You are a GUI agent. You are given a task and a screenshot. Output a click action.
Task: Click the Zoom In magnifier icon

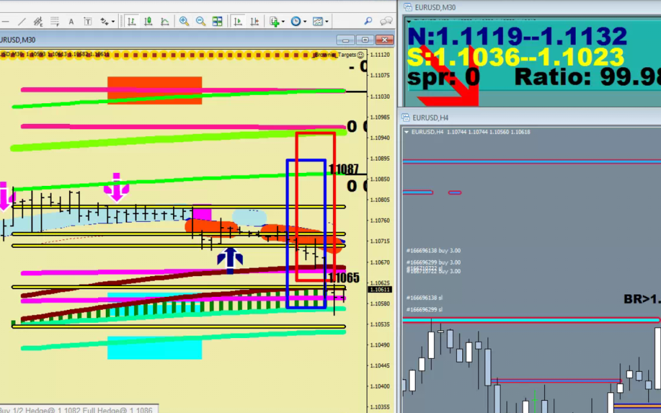point(184,21)
